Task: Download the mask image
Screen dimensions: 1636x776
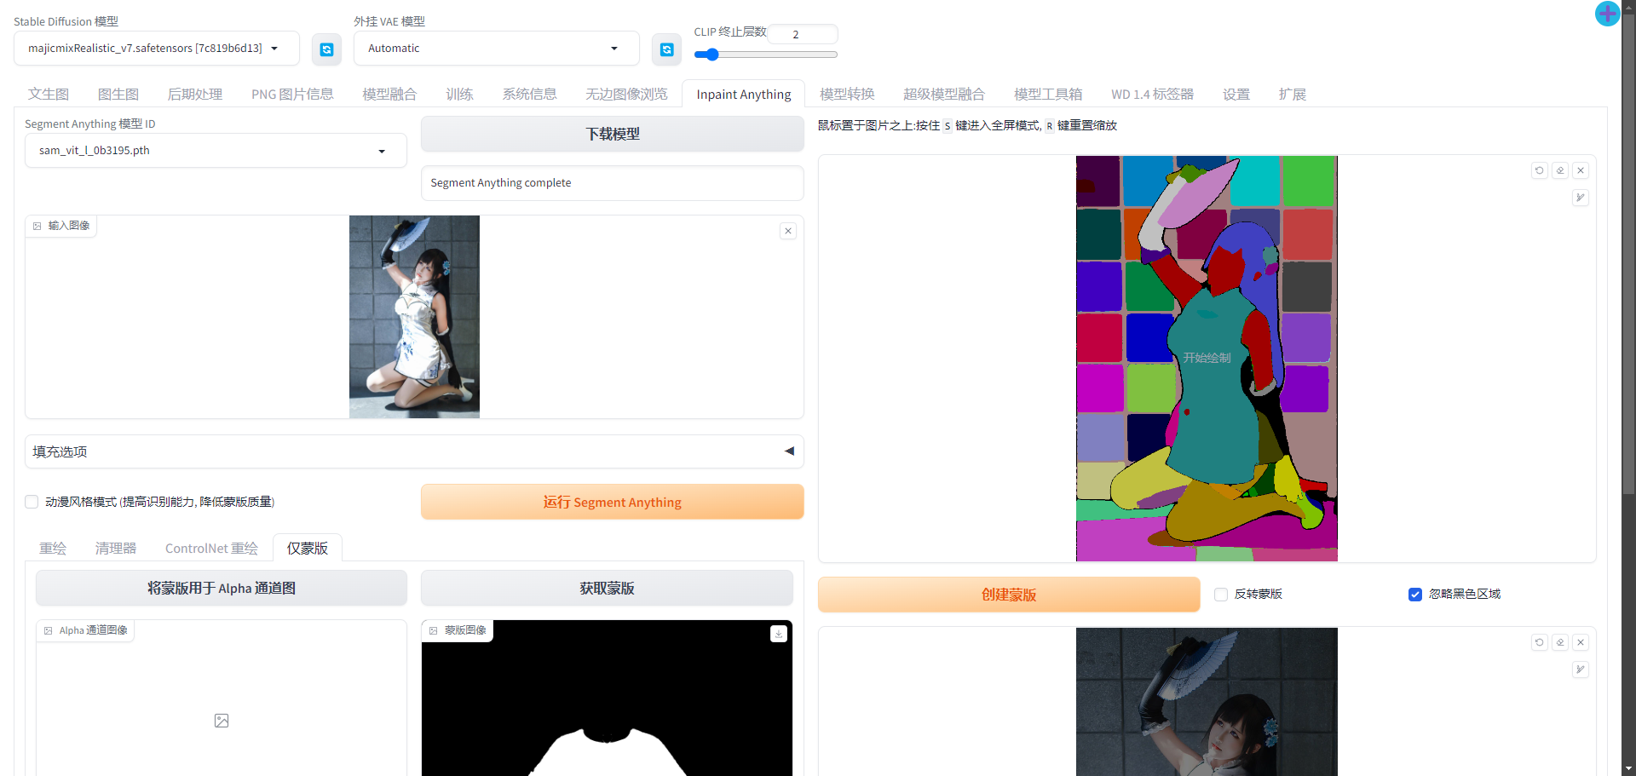Action: (778, 634)
